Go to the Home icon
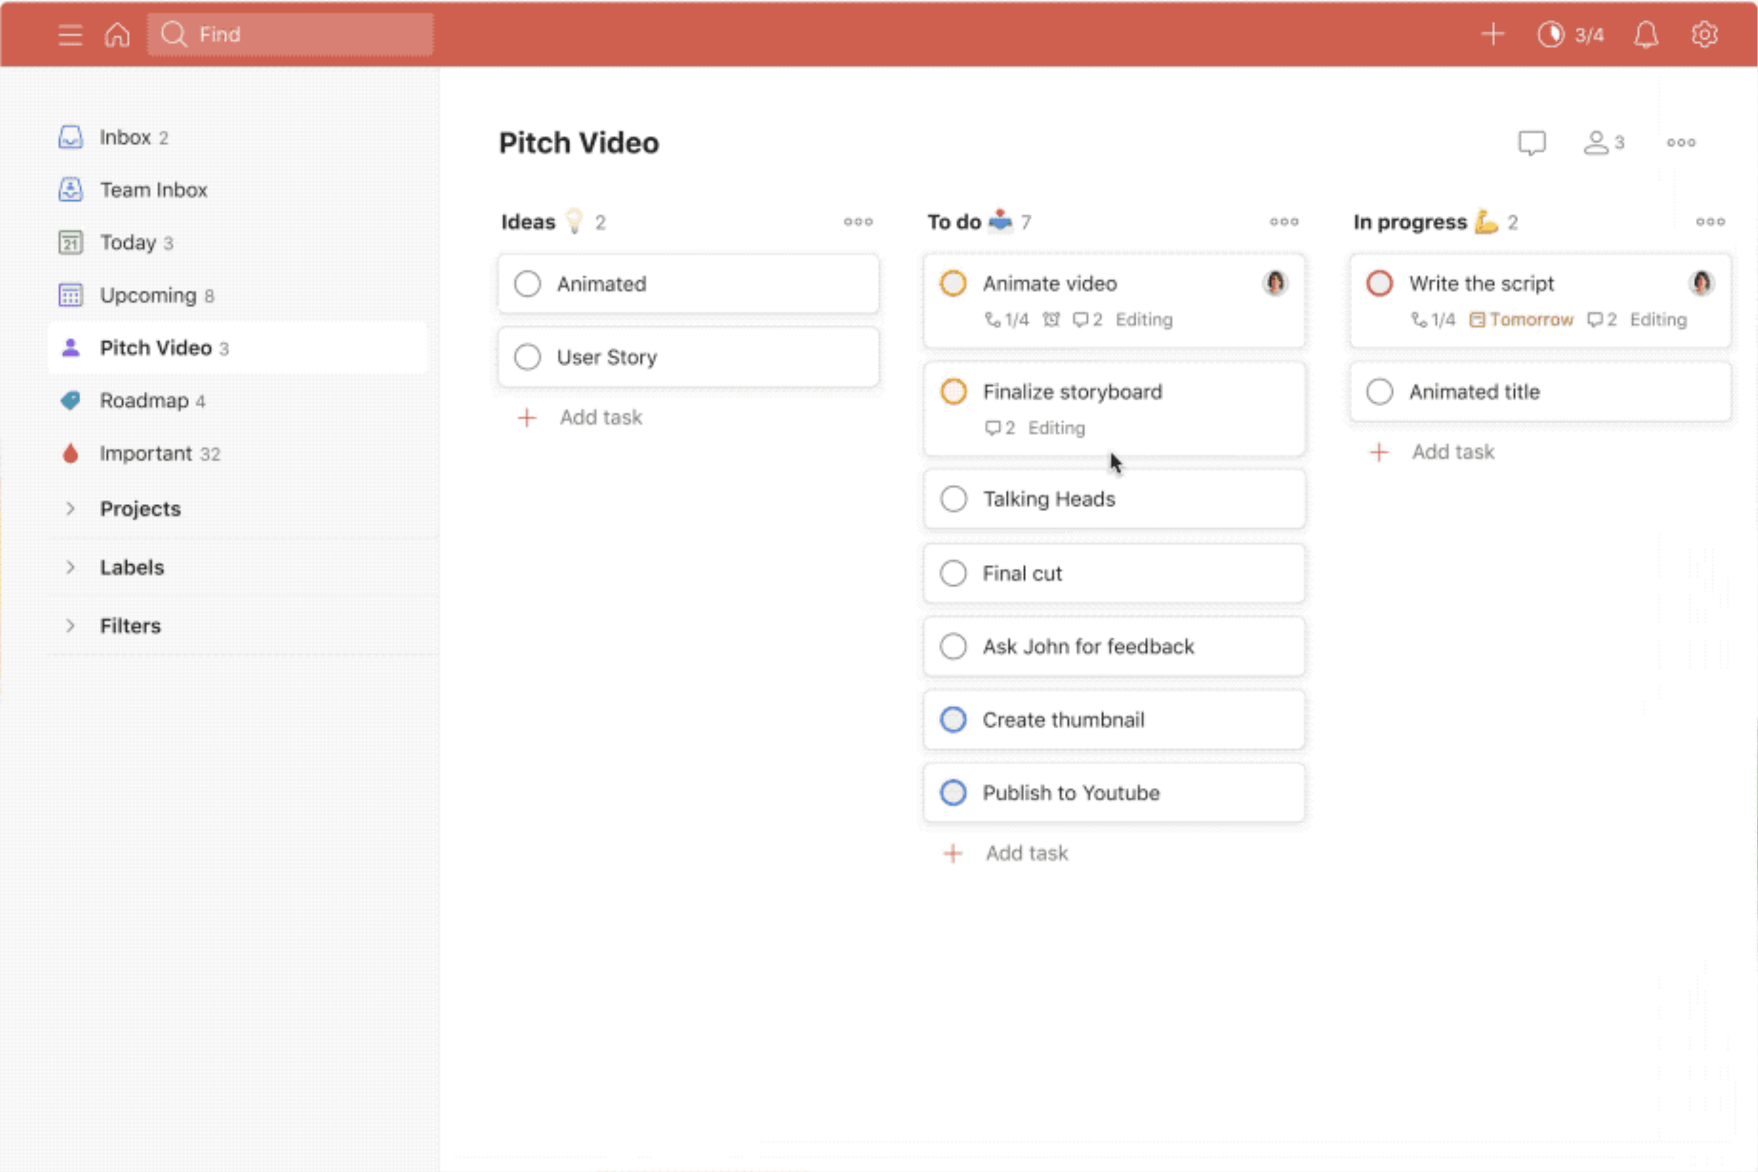Viewport: 1758px width, 1172px height. pos(117,35)
